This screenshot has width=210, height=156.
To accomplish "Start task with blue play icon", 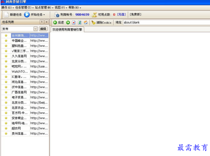I will pos(27,15).
